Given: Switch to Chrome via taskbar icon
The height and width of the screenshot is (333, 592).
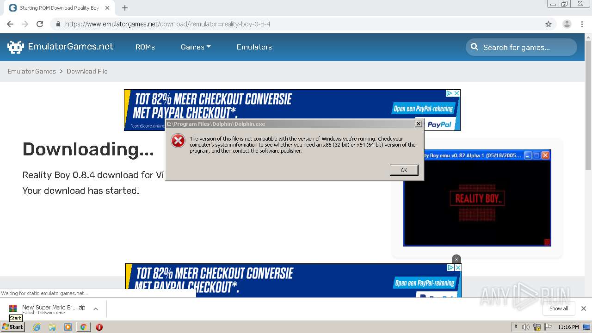Looking at the screenshot, I should click(x=83, y=327).
